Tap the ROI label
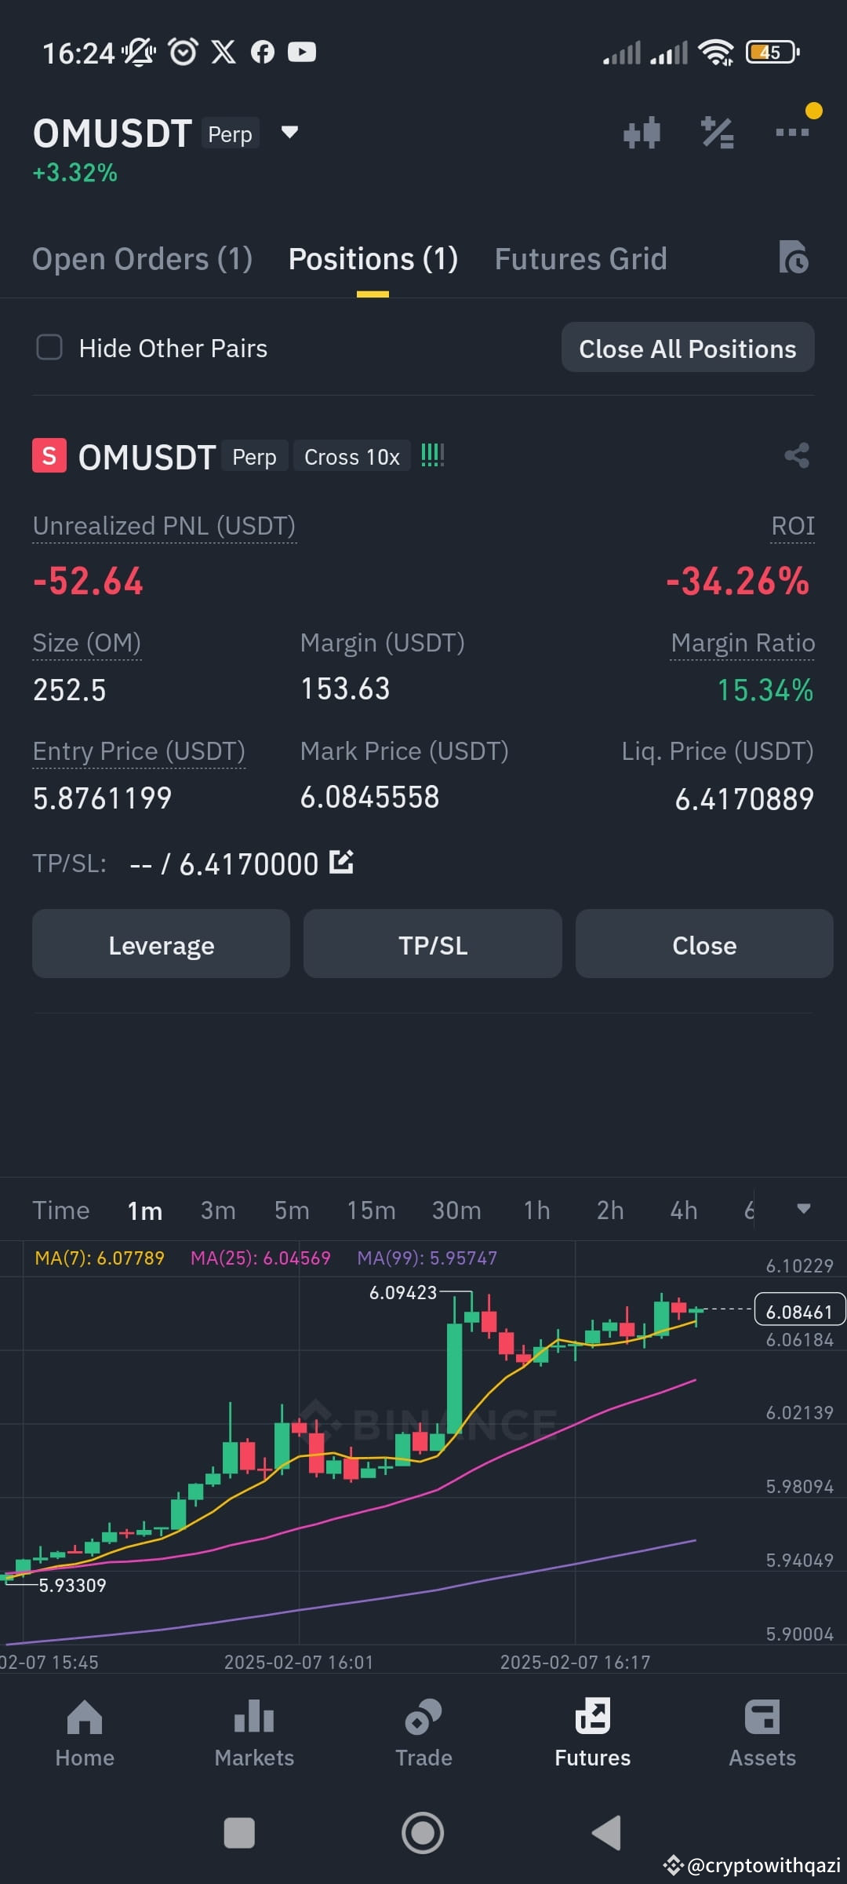847x1884 pixels. pyautogui.click(x=793, y=525)
